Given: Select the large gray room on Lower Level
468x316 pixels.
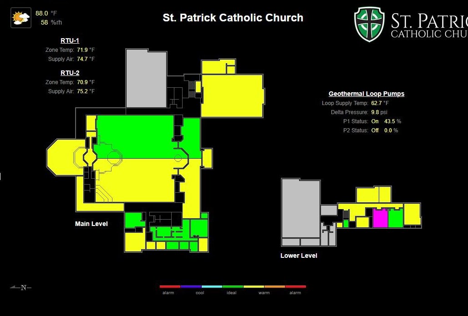Looking at the screenshot, I should pos(300,208).
